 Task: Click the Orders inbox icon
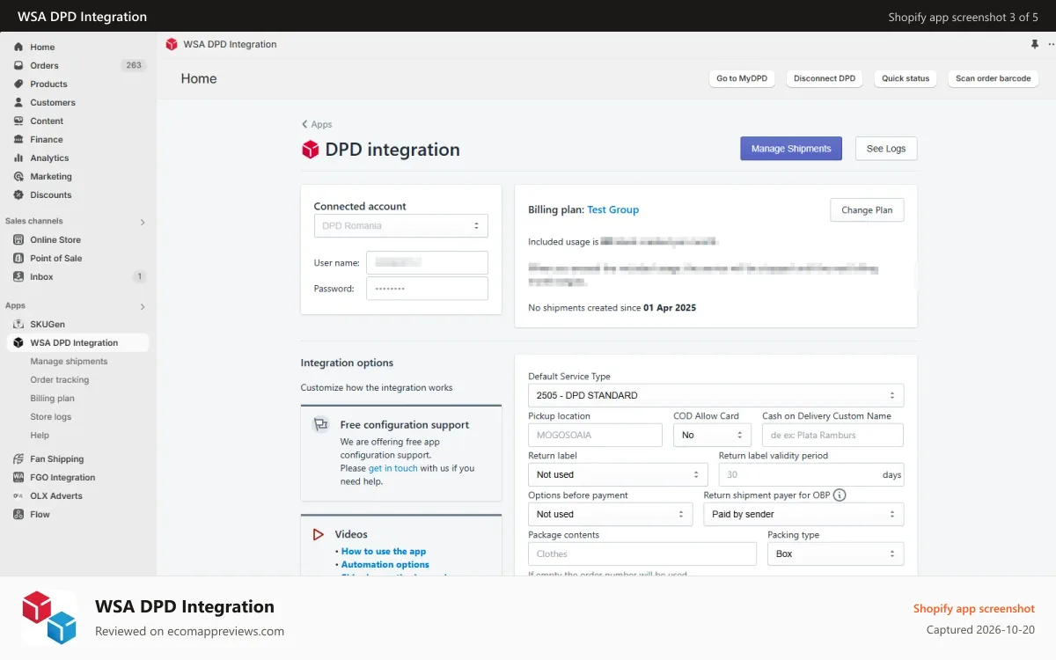click(18, 65)
